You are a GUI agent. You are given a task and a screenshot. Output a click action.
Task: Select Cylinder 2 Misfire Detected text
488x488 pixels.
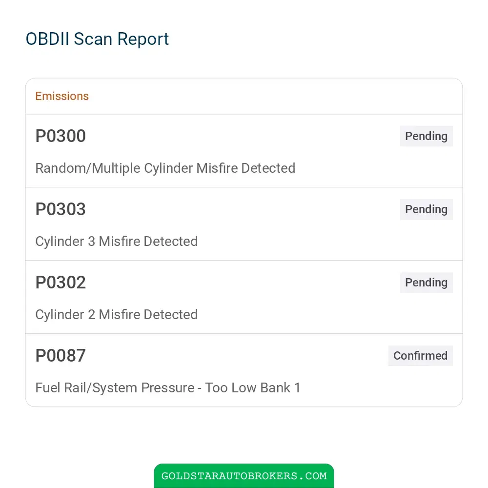(x=117, y=315)
